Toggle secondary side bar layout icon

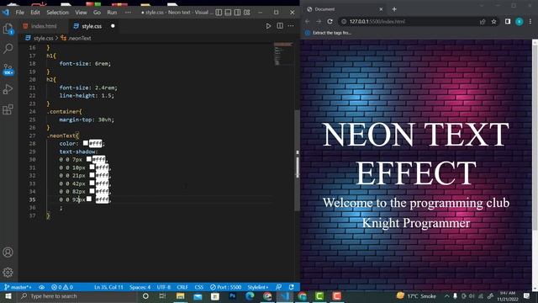[237, 13]
